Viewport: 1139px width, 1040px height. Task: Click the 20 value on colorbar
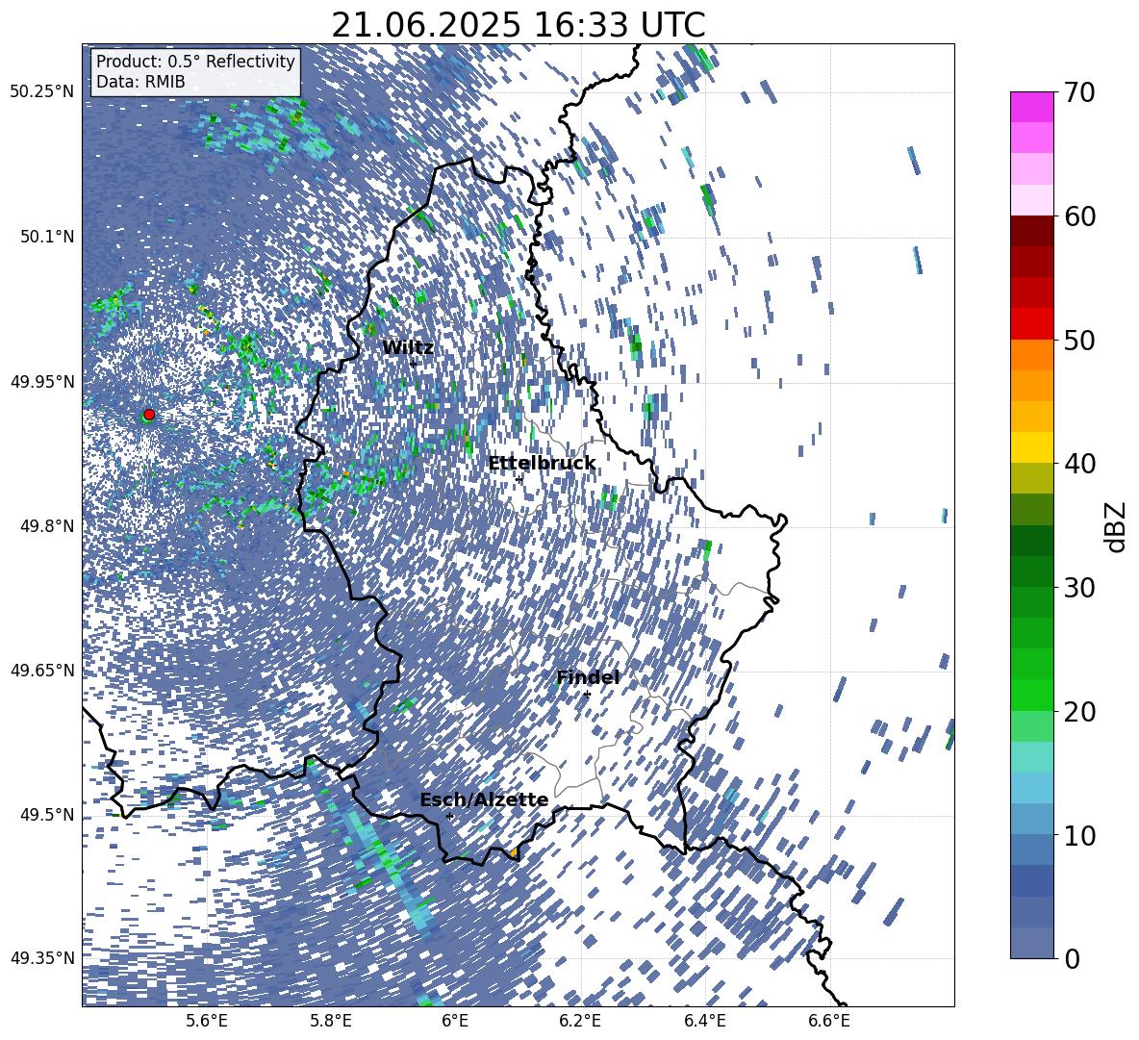[x=1079, y=712]
